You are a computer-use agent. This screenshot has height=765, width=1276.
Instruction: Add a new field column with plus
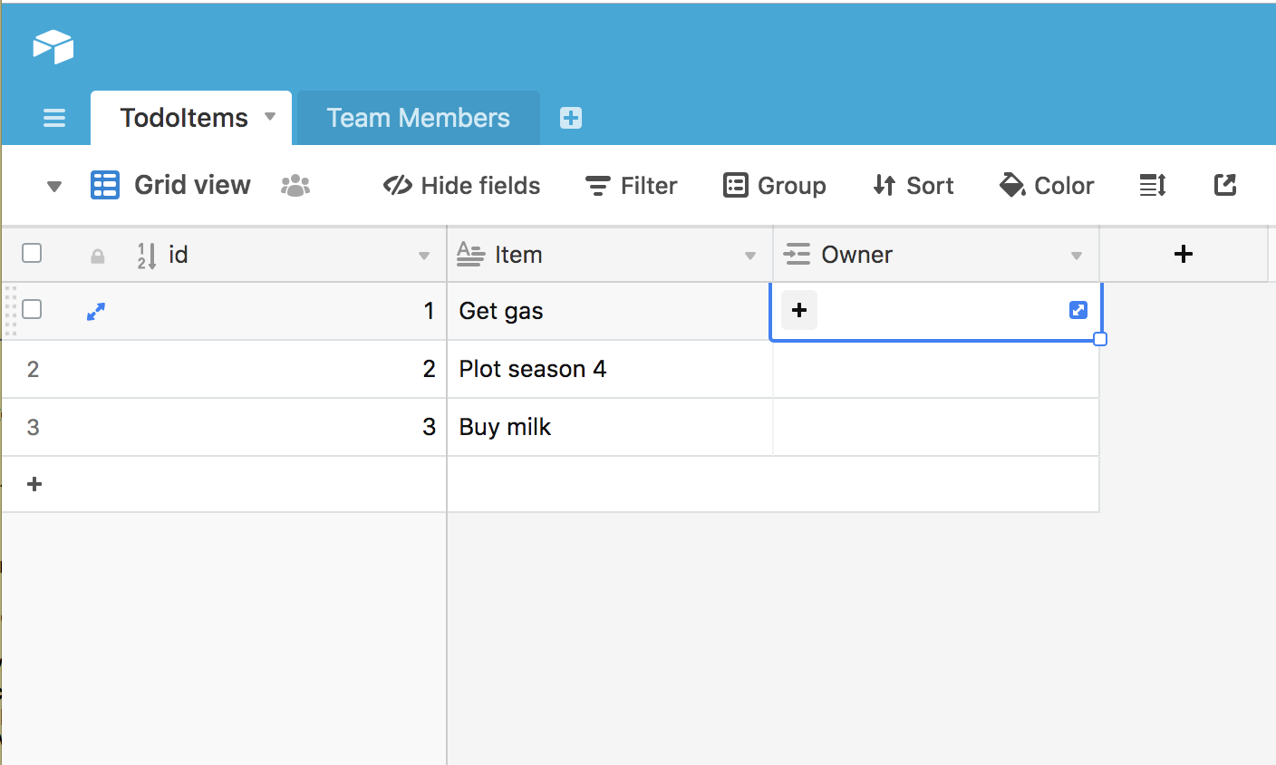point(1183,255)
